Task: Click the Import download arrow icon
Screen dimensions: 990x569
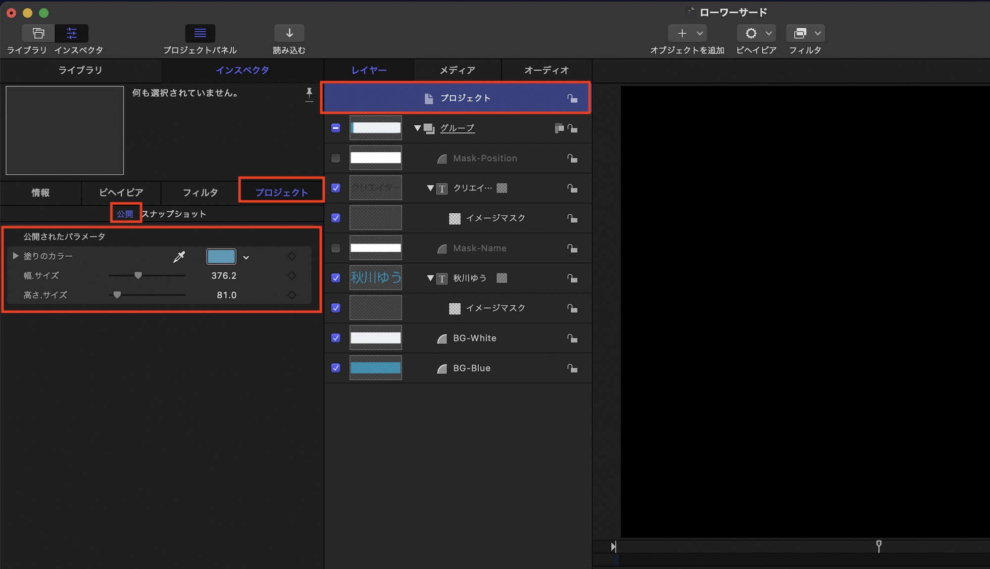Action: click(289, 33)
